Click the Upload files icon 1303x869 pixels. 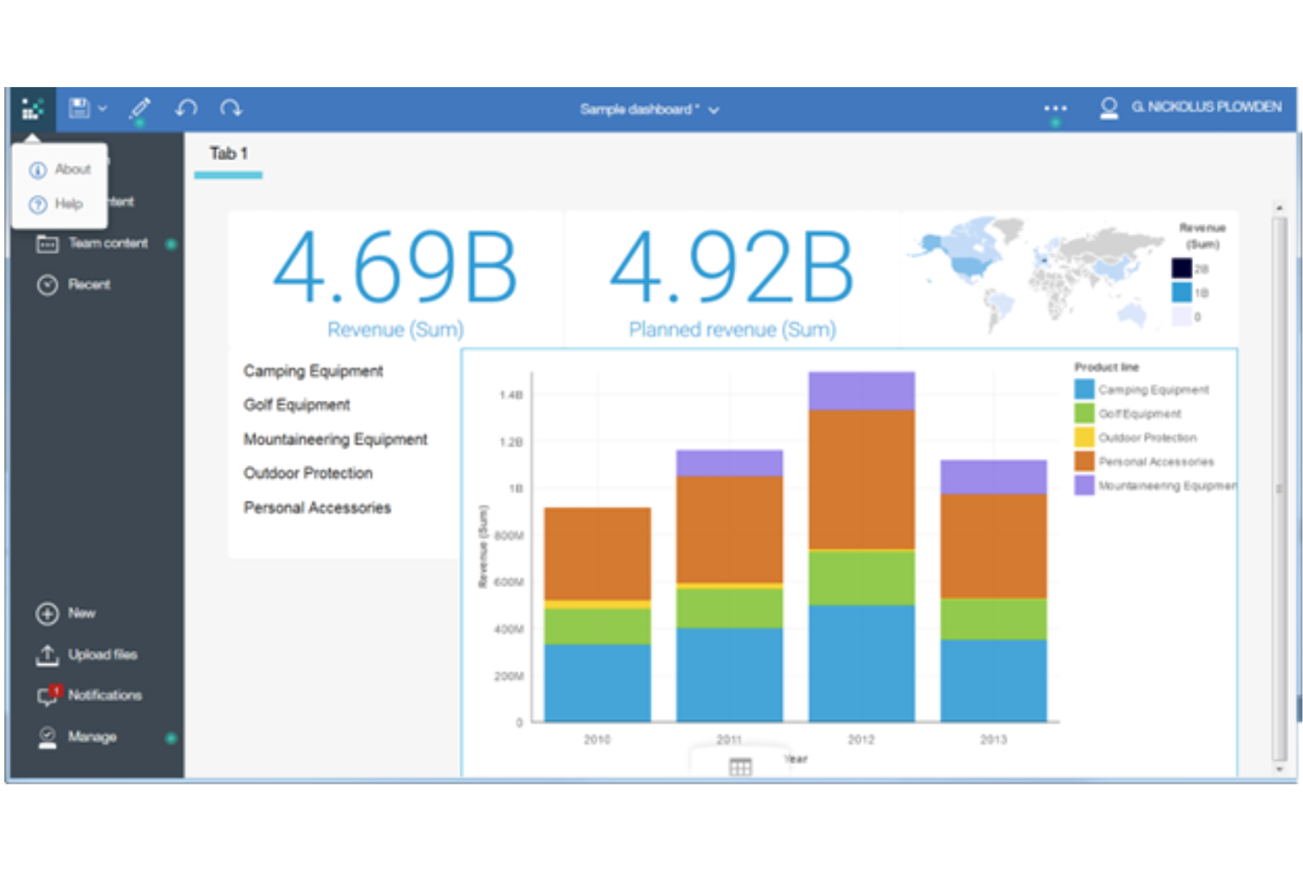[x=48, y=654]
